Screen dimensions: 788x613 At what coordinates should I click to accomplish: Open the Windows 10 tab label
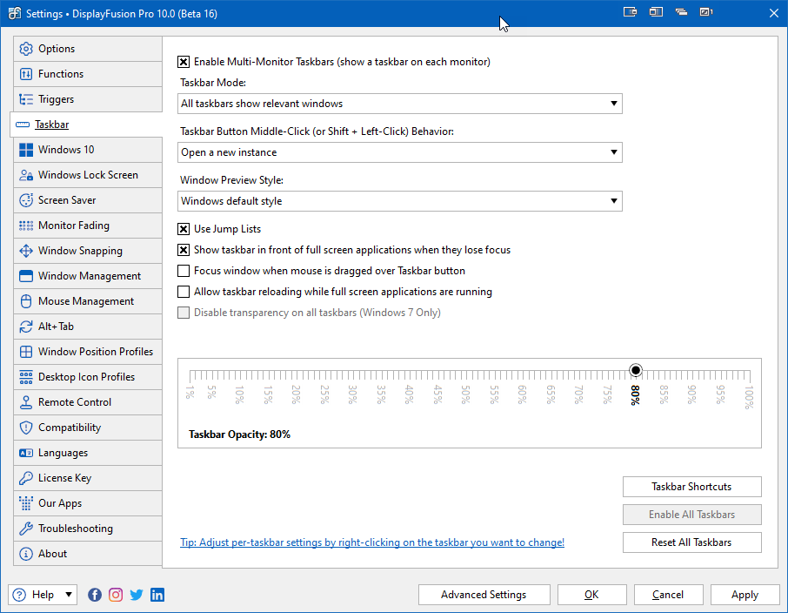[x=66, y=150]
